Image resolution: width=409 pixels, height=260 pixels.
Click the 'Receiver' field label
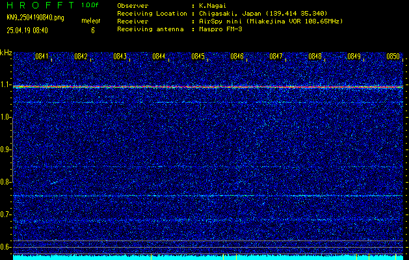click(133, 21)
